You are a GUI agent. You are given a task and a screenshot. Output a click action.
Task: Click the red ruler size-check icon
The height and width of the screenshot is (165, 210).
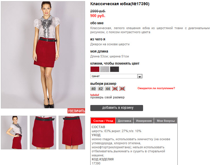[95, 95]
